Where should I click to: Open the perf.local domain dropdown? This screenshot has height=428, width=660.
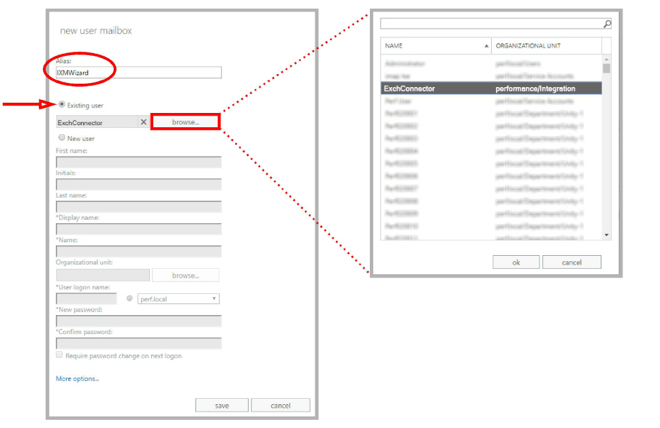pos(178,299)
